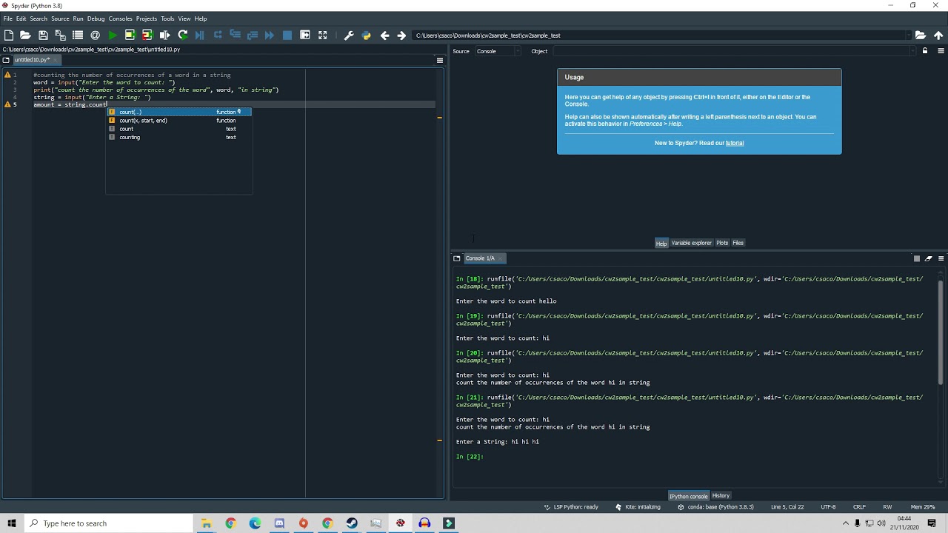The image size is (948, 533).
Task: Re-run the last script icon
Action: [182, 35]
